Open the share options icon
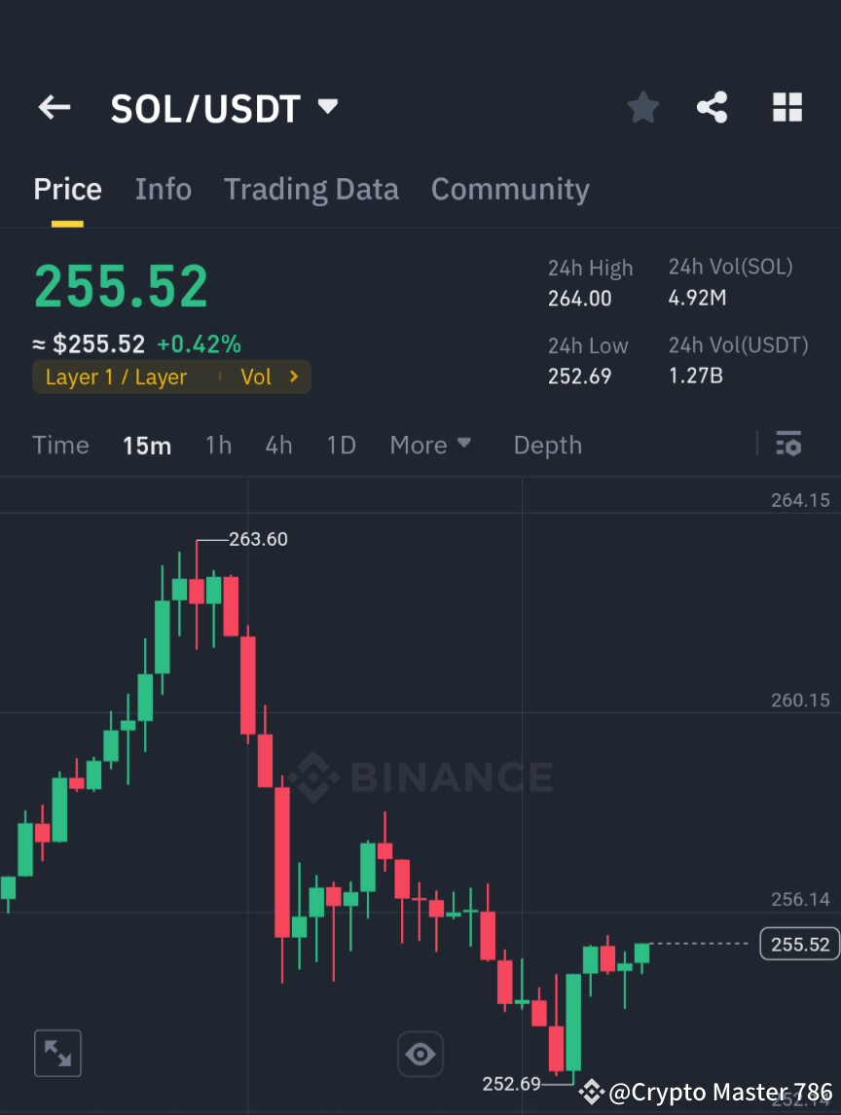The height and width of the screenshot is (1115, 841). tap(713, 107)
